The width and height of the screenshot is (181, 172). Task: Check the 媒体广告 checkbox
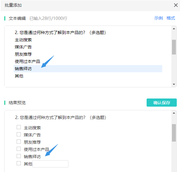tap(19, 134)
